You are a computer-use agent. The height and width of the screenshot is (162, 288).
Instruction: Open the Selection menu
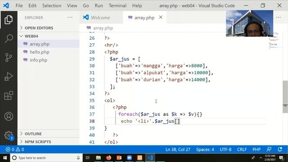tap(52, 6)
